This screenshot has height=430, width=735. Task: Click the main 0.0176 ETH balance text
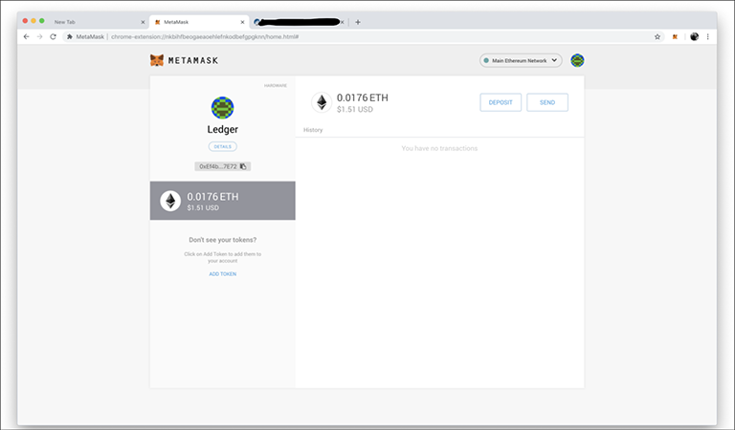coord(363,97)
